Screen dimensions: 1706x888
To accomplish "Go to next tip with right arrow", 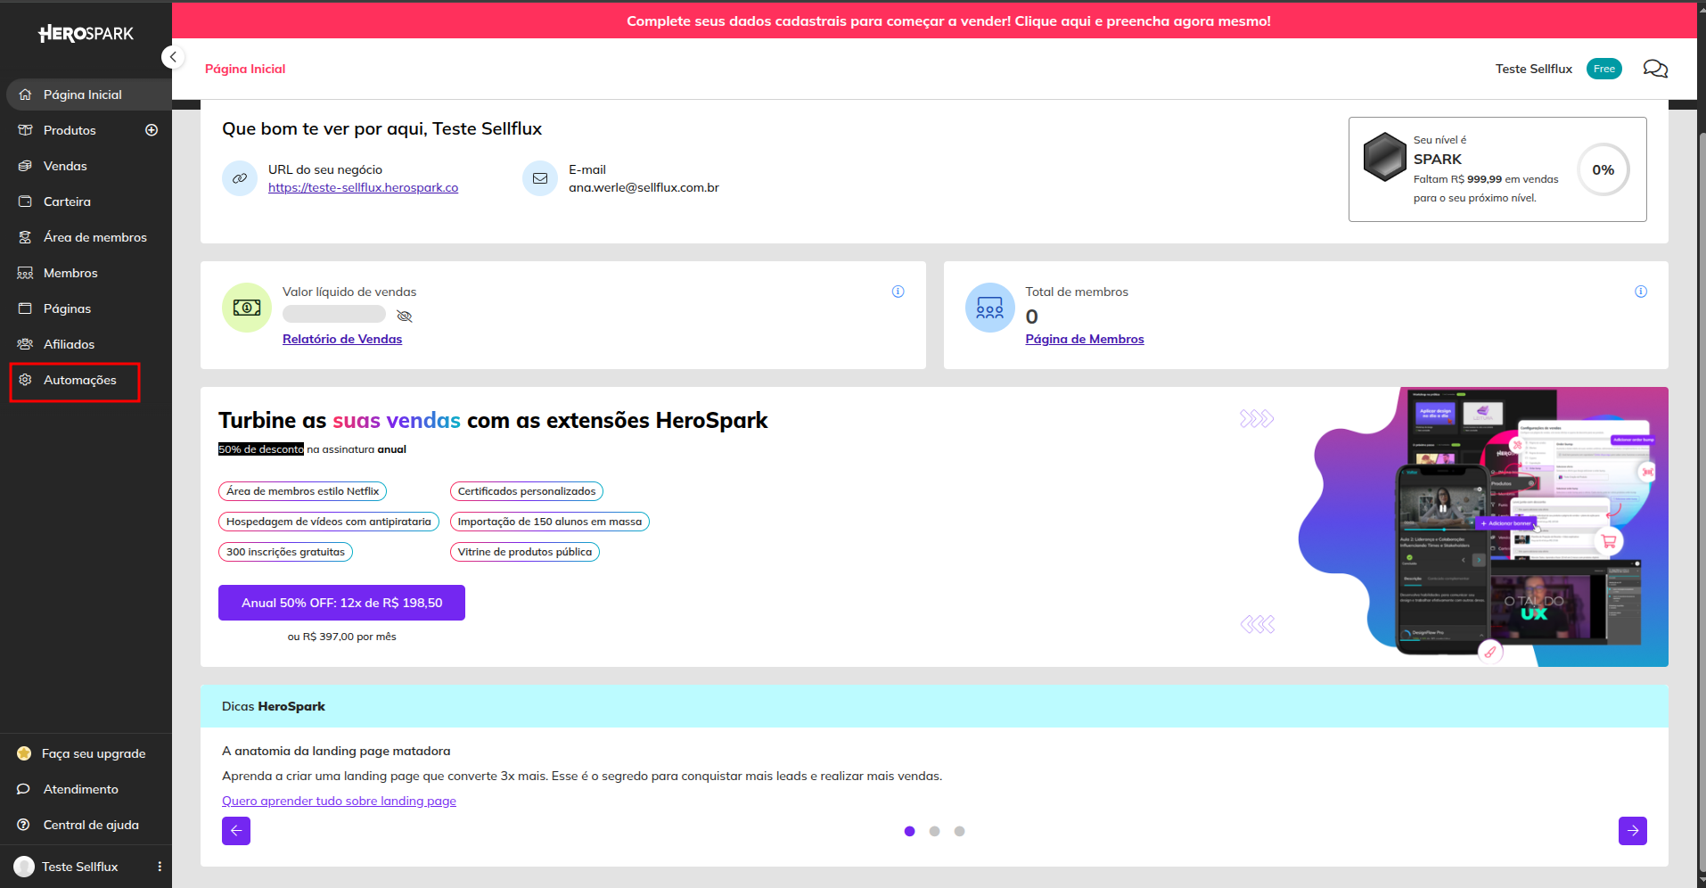I will coord(1632,831).
